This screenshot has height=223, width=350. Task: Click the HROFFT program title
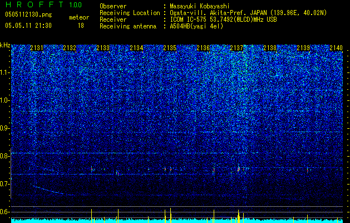click(34, 4)
